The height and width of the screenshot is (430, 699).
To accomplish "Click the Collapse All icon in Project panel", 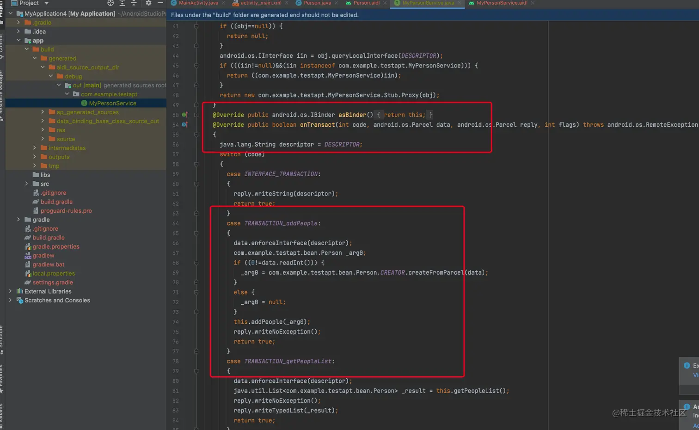I will tap(134, 3).
